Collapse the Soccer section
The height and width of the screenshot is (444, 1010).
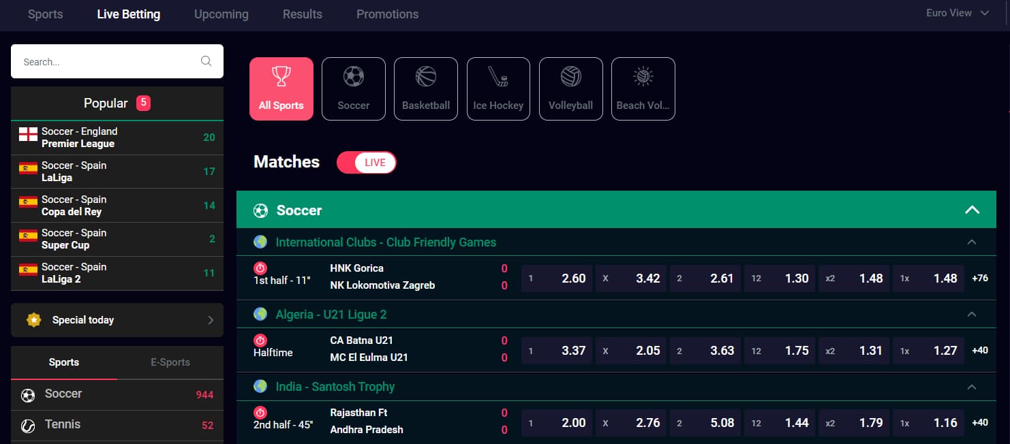point(972,210)
